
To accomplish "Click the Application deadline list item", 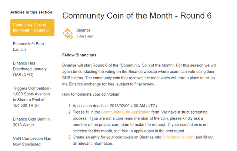I will pyautogui.click(x=115, y=106).
